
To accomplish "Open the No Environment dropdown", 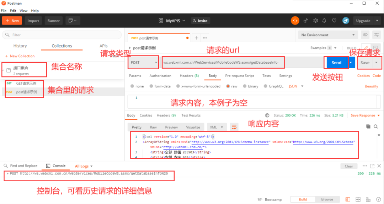I will [x=328, y=35].
